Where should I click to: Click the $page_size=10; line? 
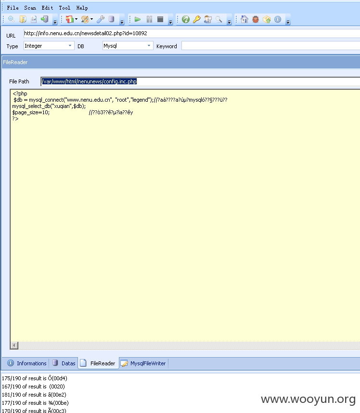click(x=31, y=112)
